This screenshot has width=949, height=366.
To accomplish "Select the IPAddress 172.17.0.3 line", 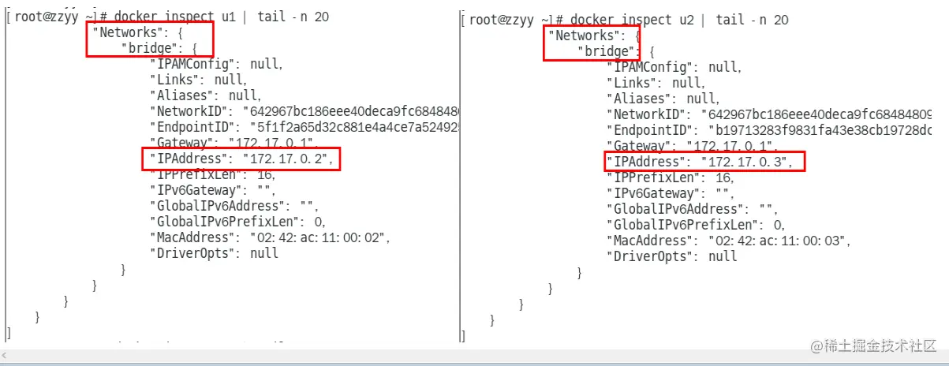I will tap(704, 162).
